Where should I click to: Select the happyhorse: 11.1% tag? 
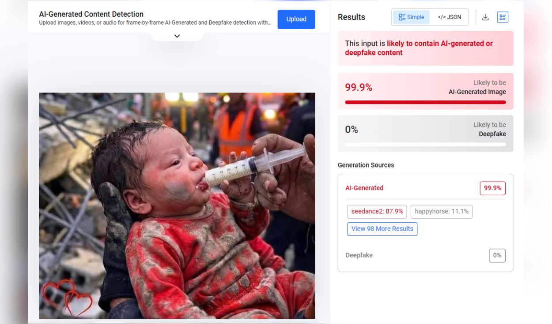[442, 212]
